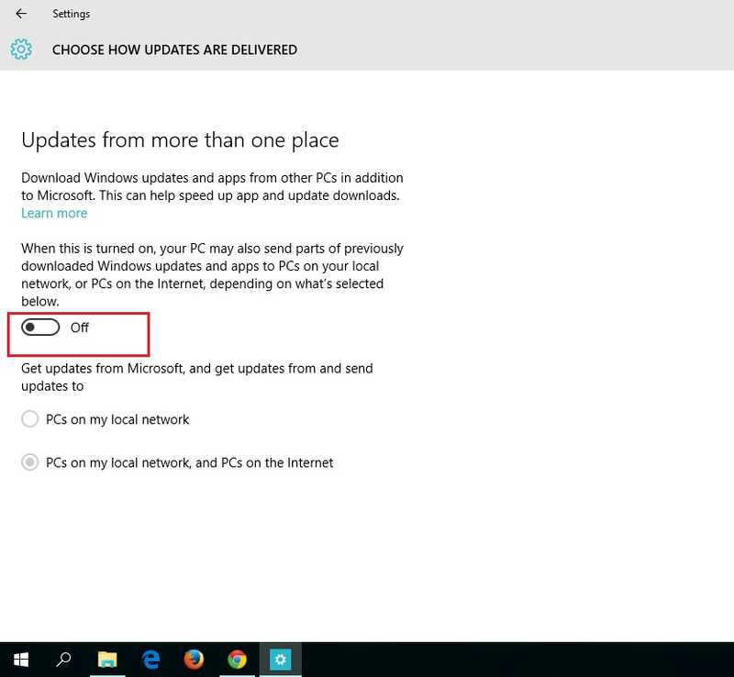Viewport: 734px width, 677px height.
Task: Click 'Get updates from Microsoft' description text
Action: [x=196, y=377]
